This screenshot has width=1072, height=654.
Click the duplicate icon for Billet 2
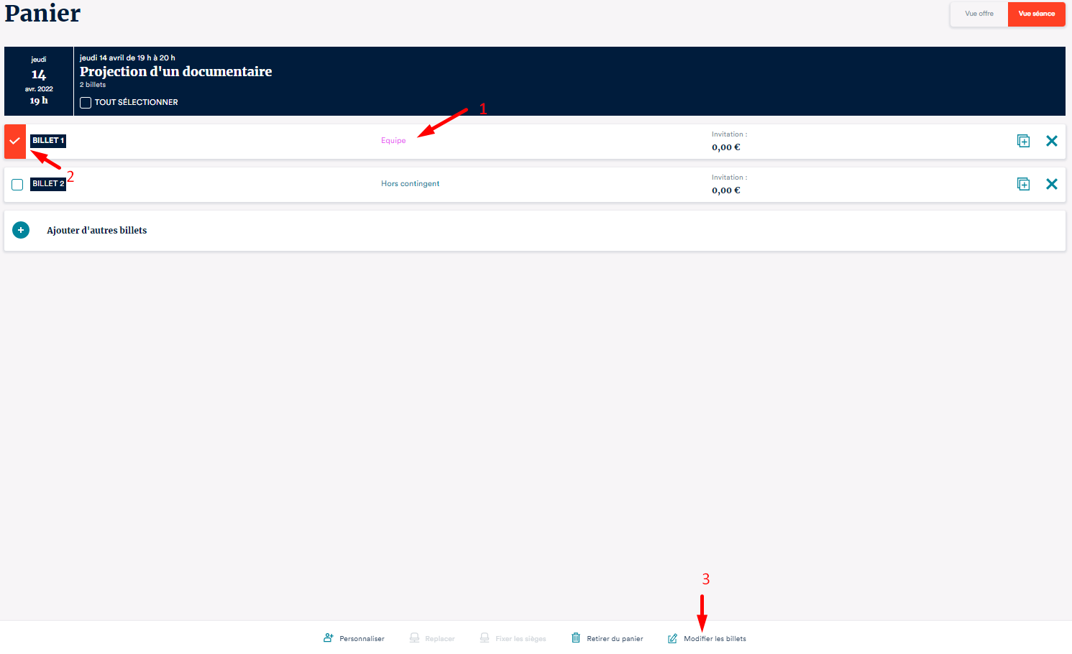(1023, 185)
